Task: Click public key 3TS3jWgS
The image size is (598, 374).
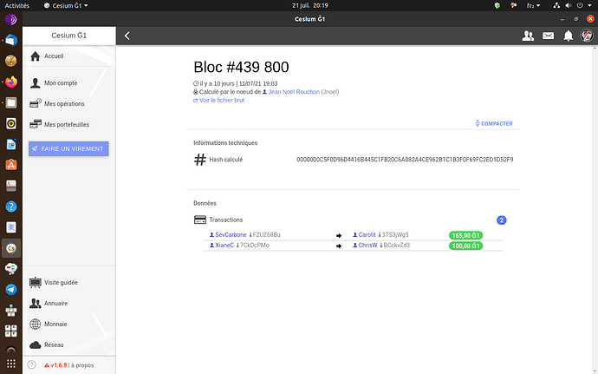Action: 393,234
